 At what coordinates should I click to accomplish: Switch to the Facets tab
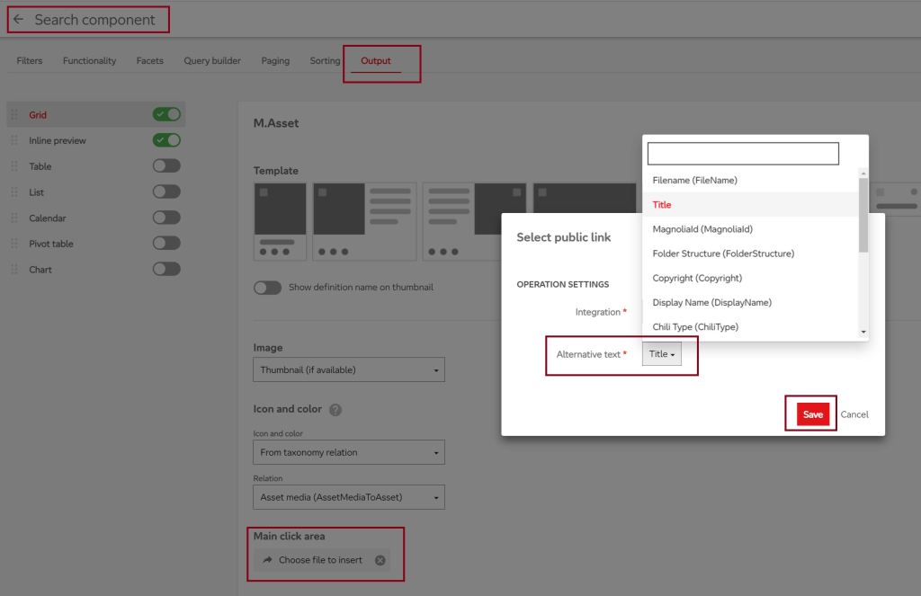149,61
